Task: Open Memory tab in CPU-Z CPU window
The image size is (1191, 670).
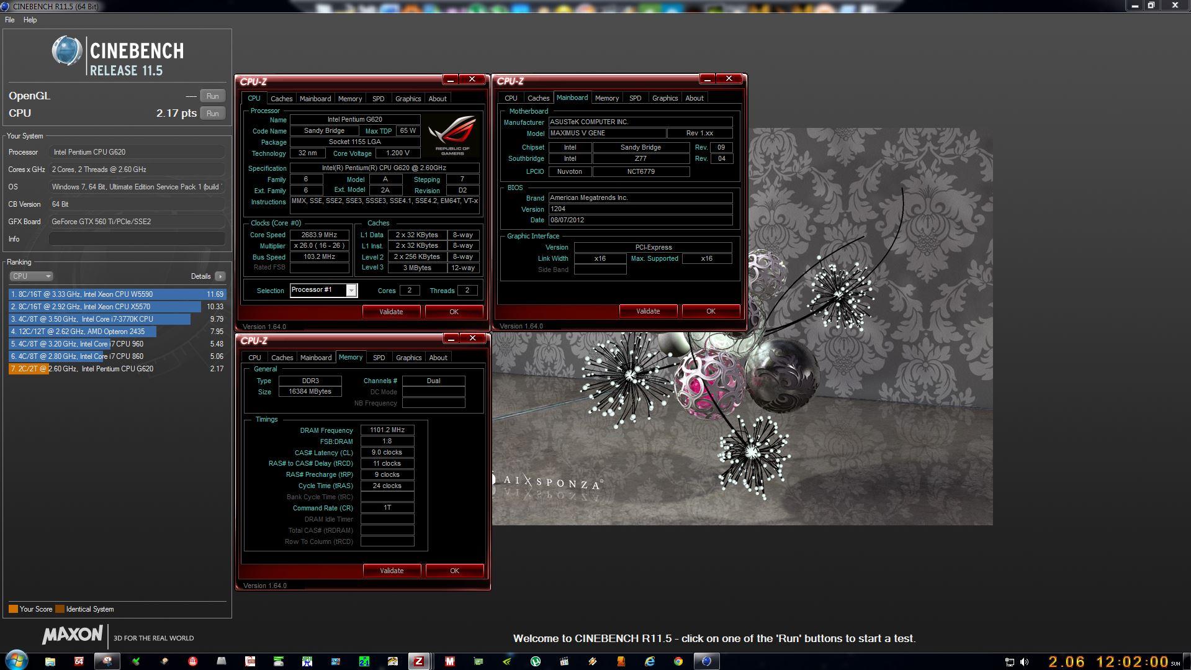Action: coord(350,99)
